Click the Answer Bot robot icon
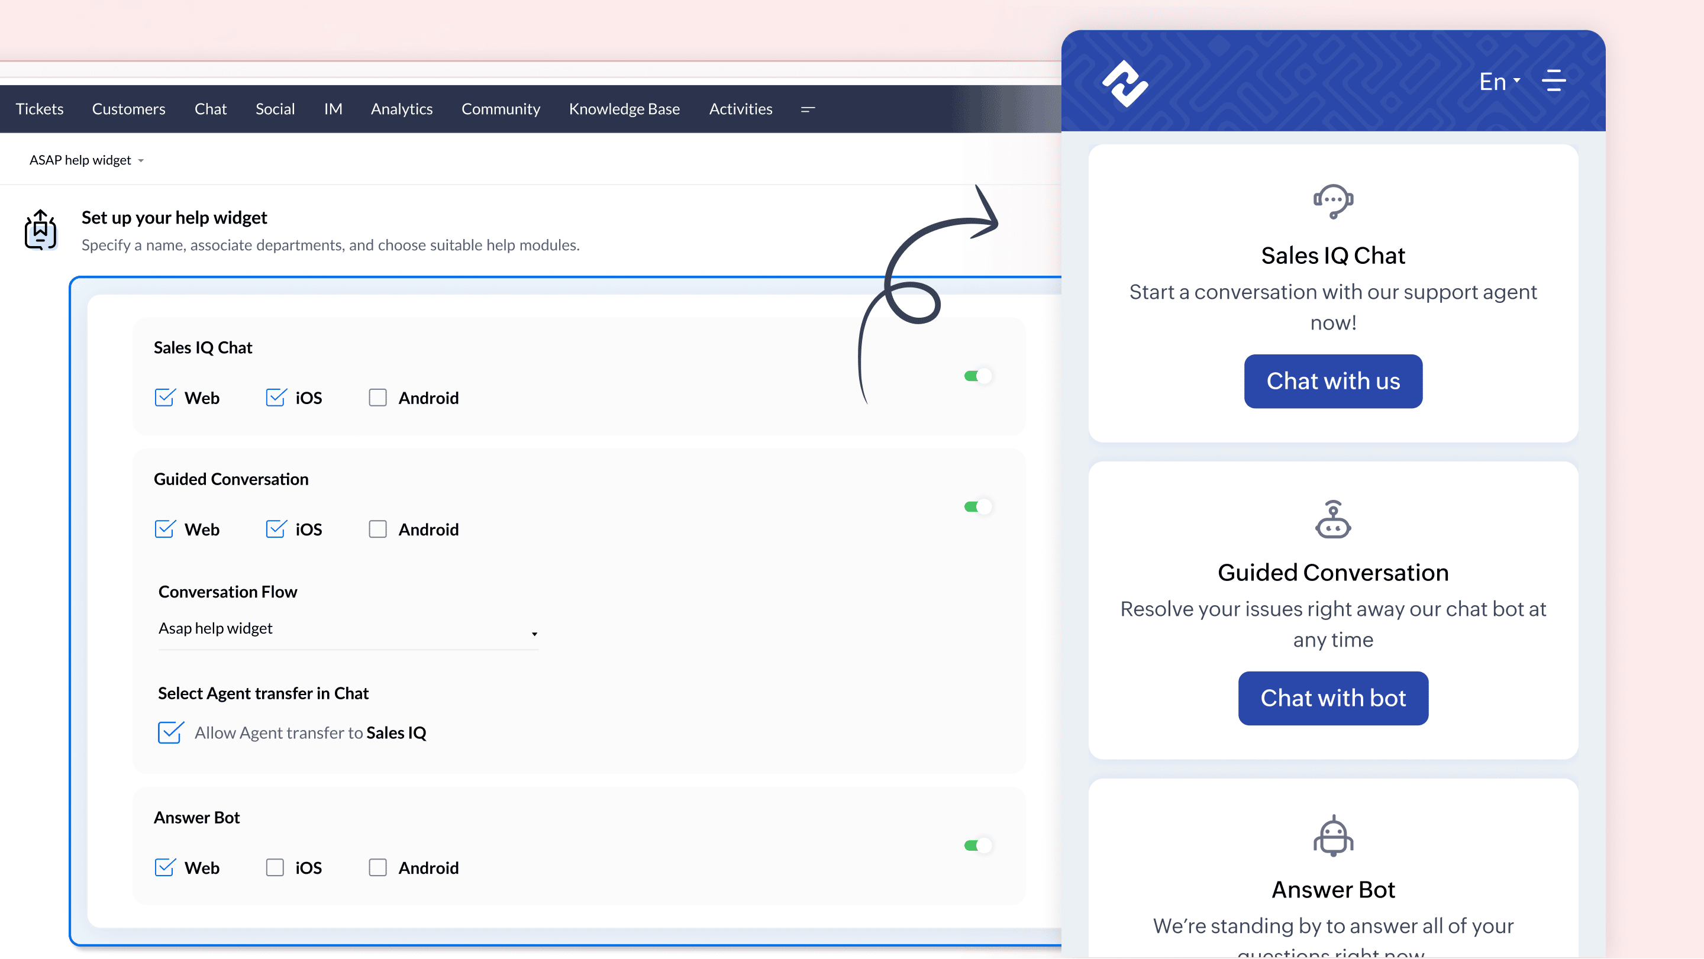1704x959 pixels. click(x=1333, y=835)
